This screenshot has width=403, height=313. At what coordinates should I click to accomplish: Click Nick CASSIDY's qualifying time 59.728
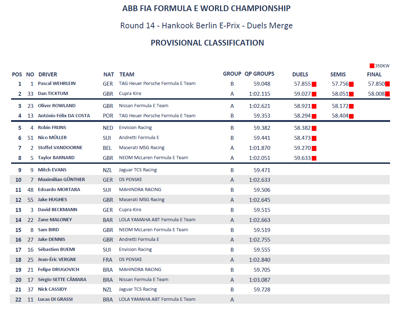click(262, 290)
